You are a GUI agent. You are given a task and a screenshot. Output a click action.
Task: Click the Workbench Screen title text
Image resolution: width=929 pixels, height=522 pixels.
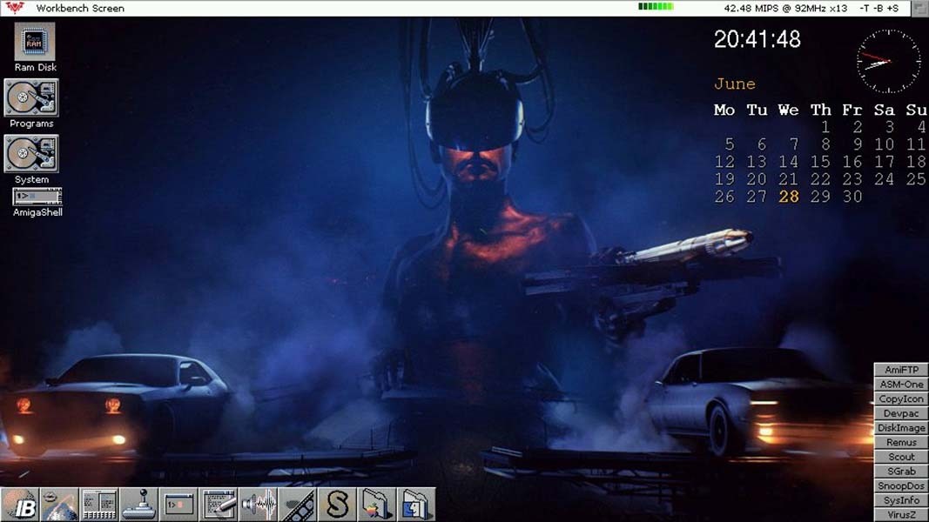[80, 9]
